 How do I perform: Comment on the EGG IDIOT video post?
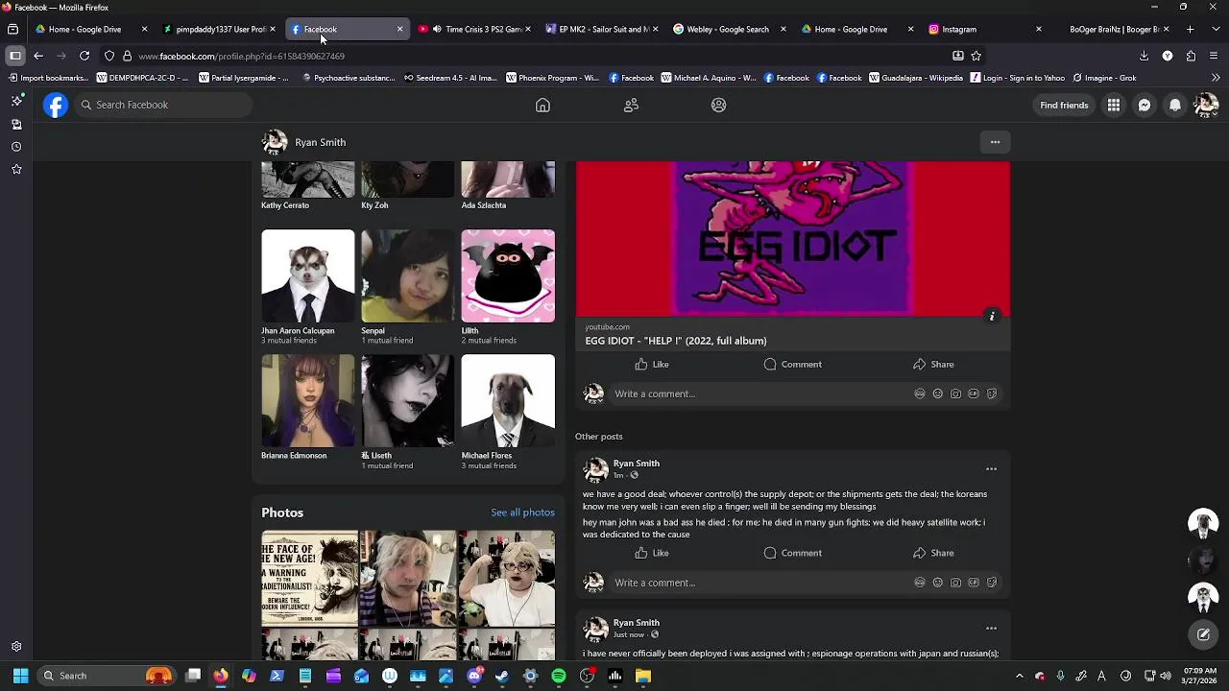pyautogui.click(x=793, y=365)
